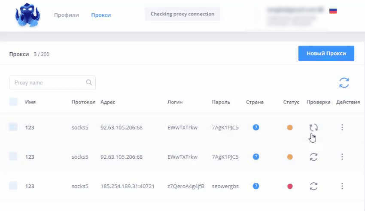Click the Checking proxy connection notification
The width and height of the screenshot is (365, 211).
182,14
